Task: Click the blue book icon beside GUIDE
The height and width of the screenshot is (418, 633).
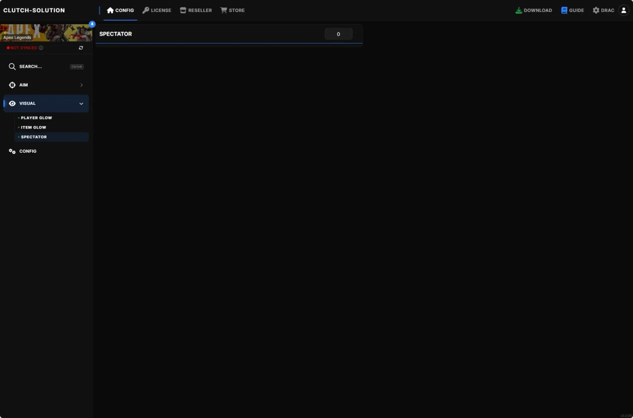Action: click(x=564, y=10)
